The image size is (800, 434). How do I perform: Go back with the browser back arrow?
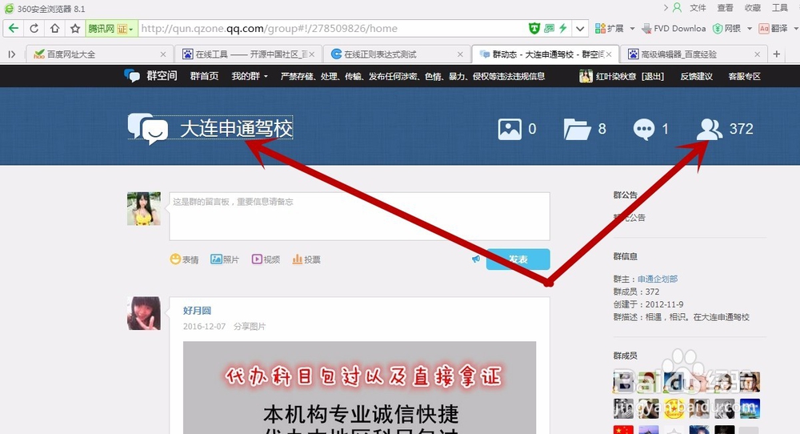pos(14,29)
